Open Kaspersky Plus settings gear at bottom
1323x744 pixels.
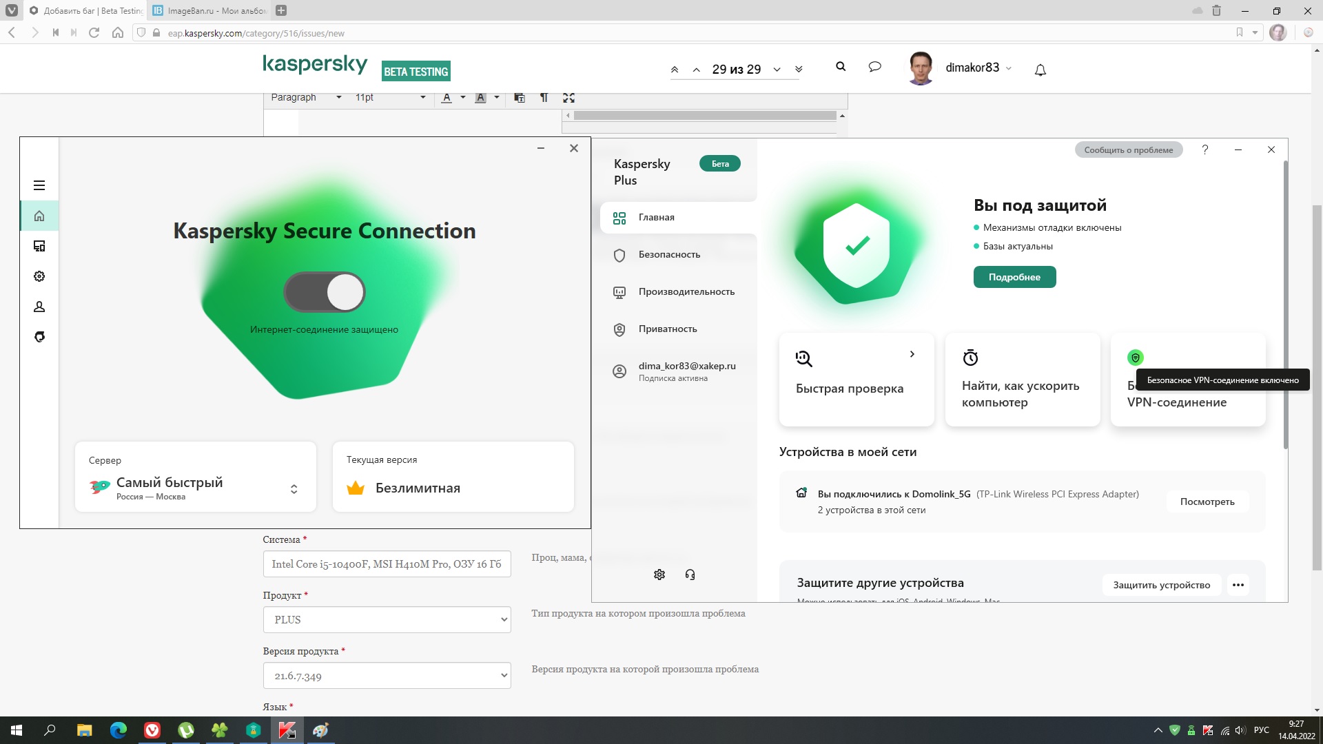[659, 575]
